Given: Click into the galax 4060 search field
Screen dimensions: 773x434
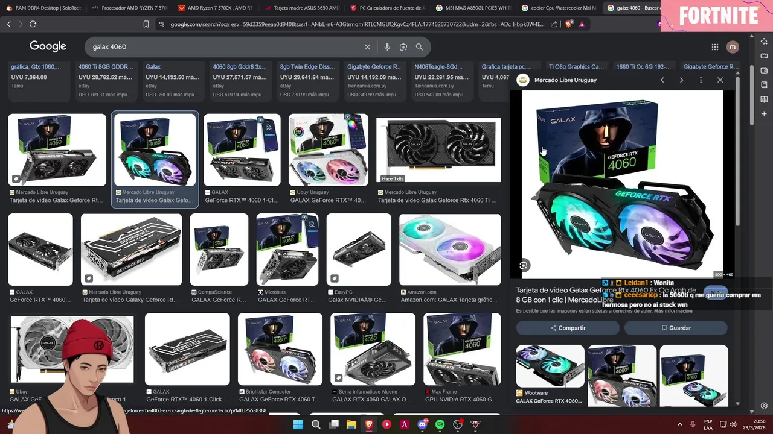Looking at the screenshot, I should [x=223, y=47].
